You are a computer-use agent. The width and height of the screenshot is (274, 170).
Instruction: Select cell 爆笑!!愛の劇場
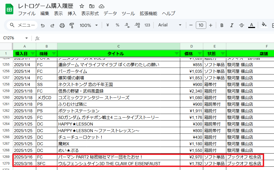(119, 78)
